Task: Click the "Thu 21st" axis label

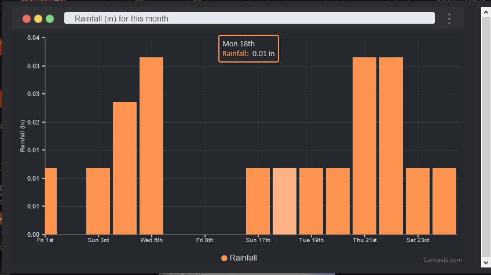Action: tap(365, 240)
